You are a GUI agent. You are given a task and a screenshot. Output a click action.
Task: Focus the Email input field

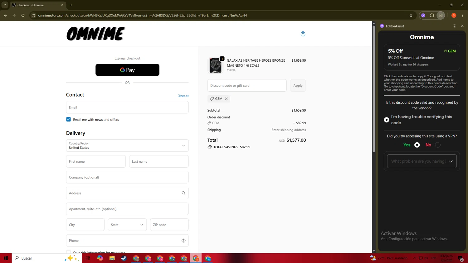[x=127, y=108]
